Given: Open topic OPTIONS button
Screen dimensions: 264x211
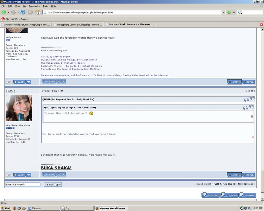Looking at the screenshot, I should tap(229, 195).
